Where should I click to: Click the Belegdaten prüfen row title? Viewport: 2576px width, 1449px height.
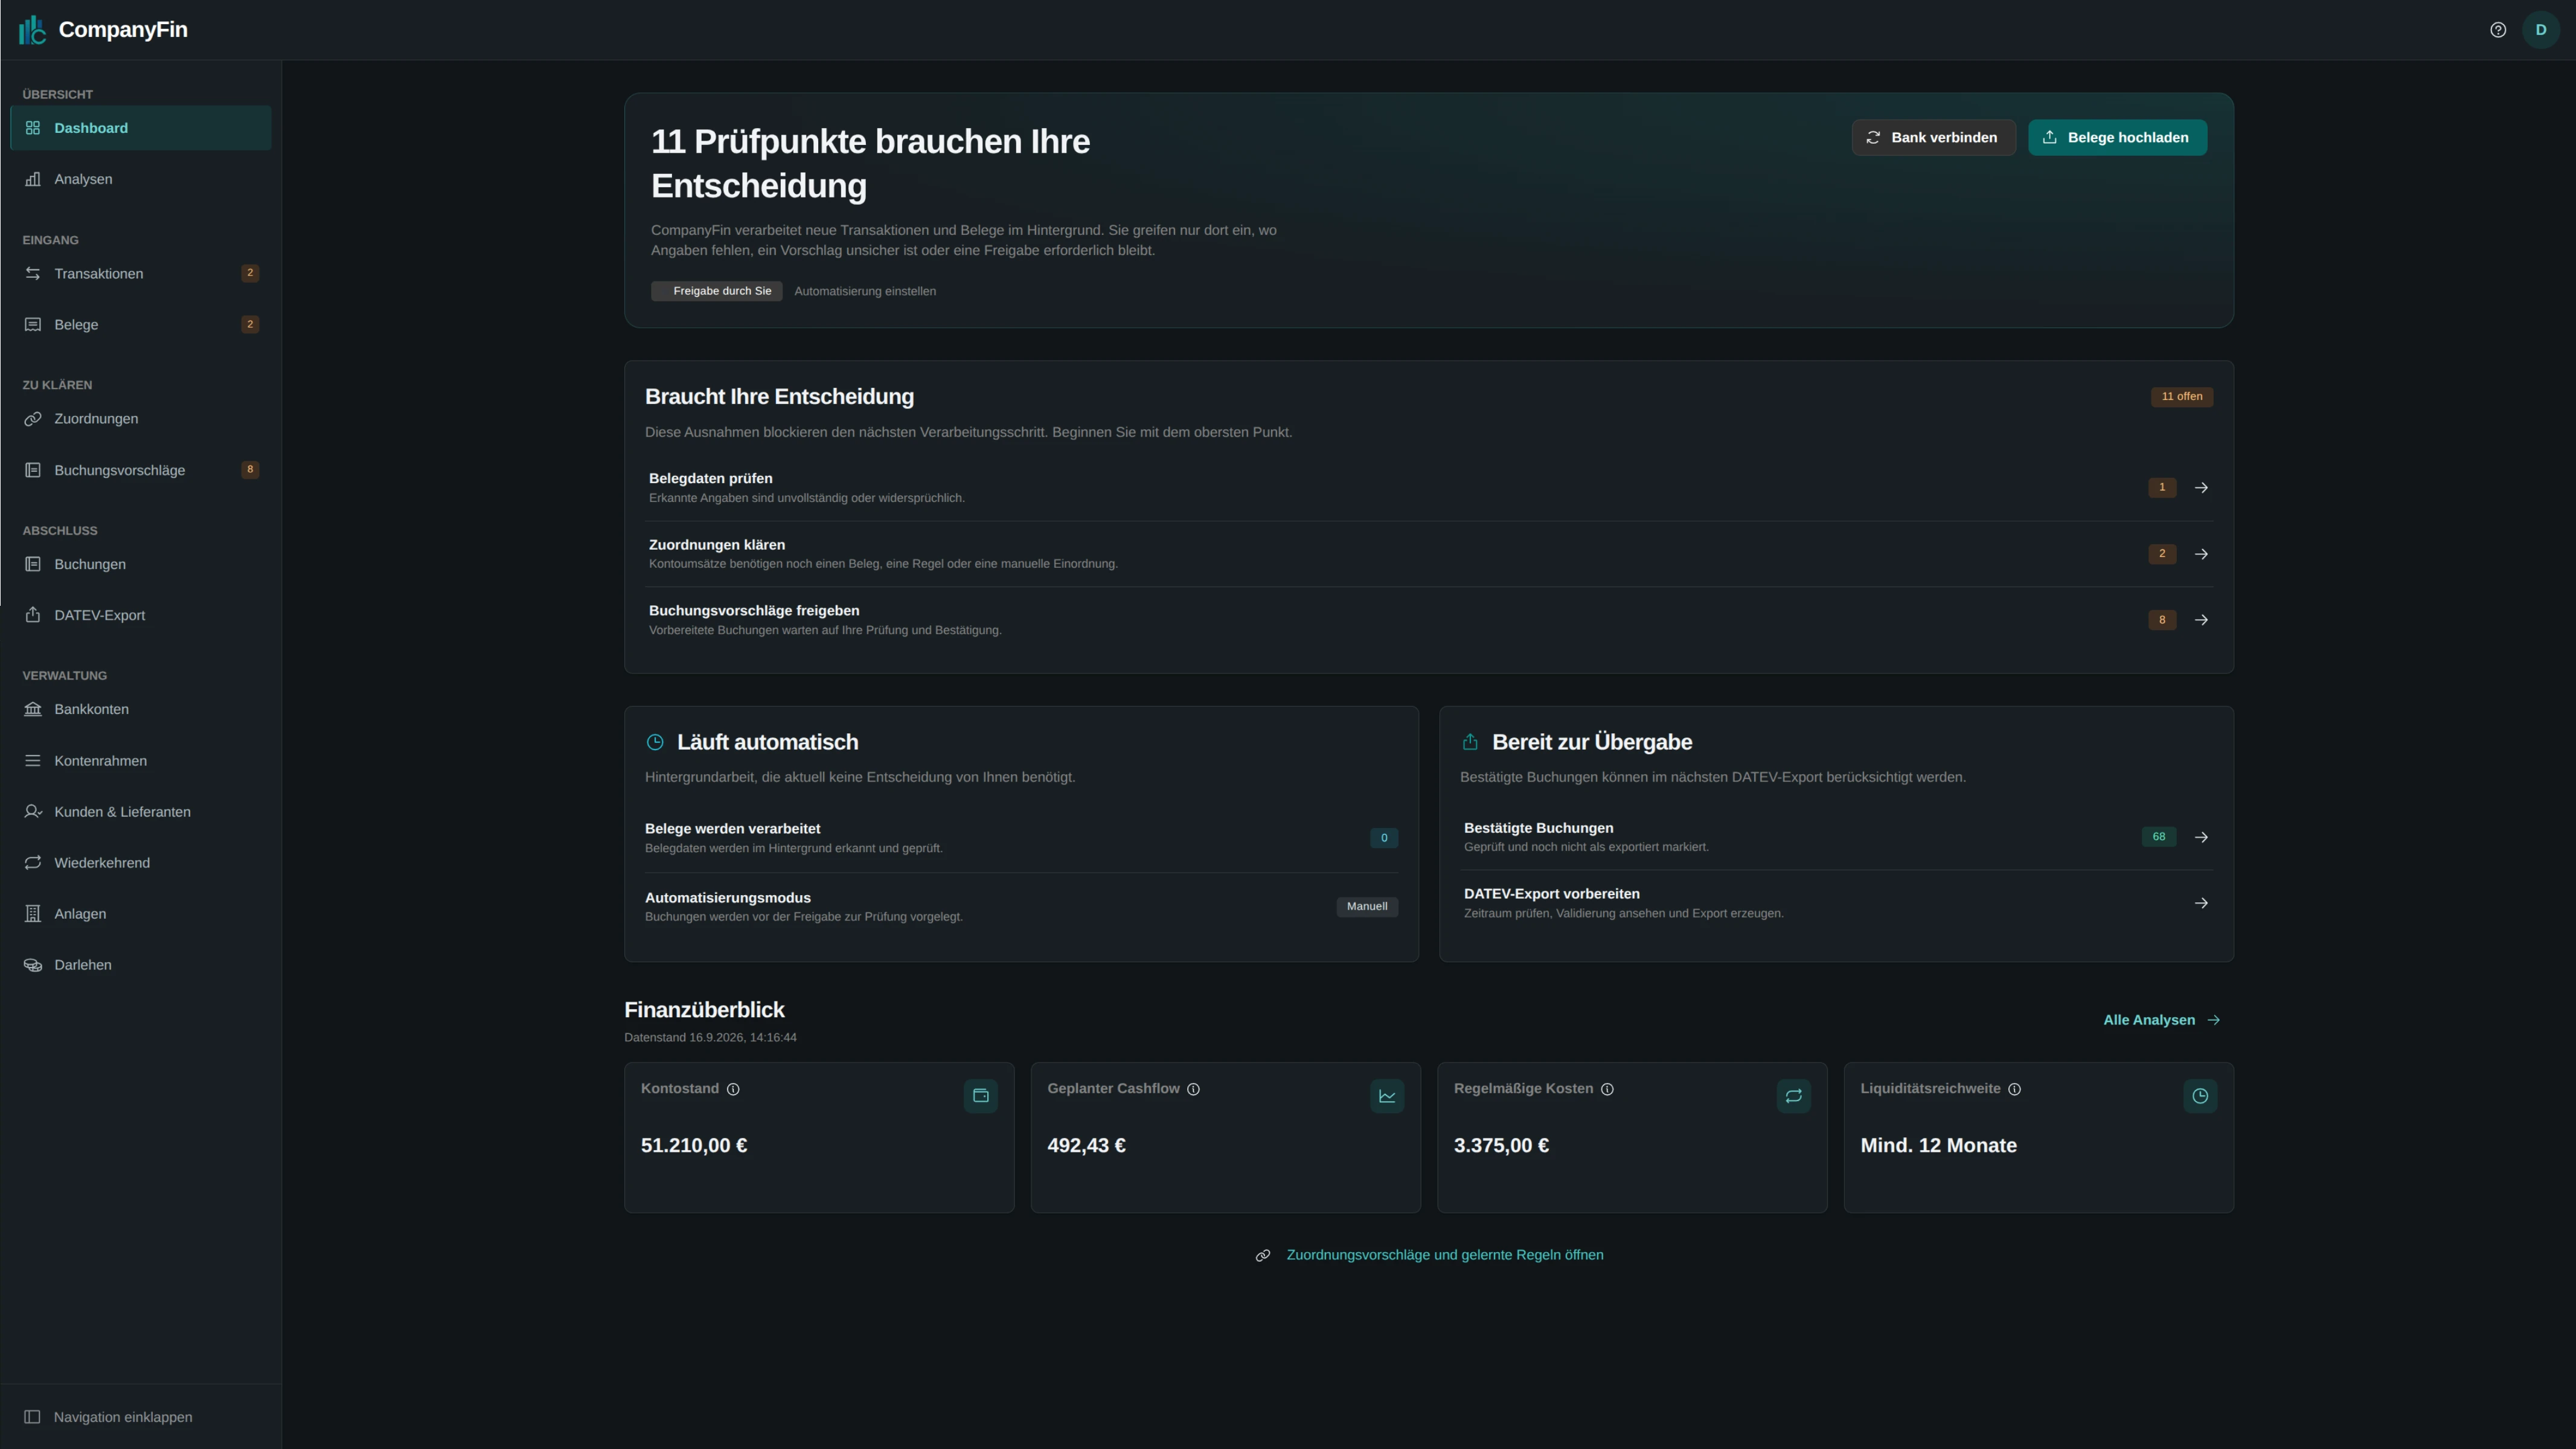click(x=710, y=478)
